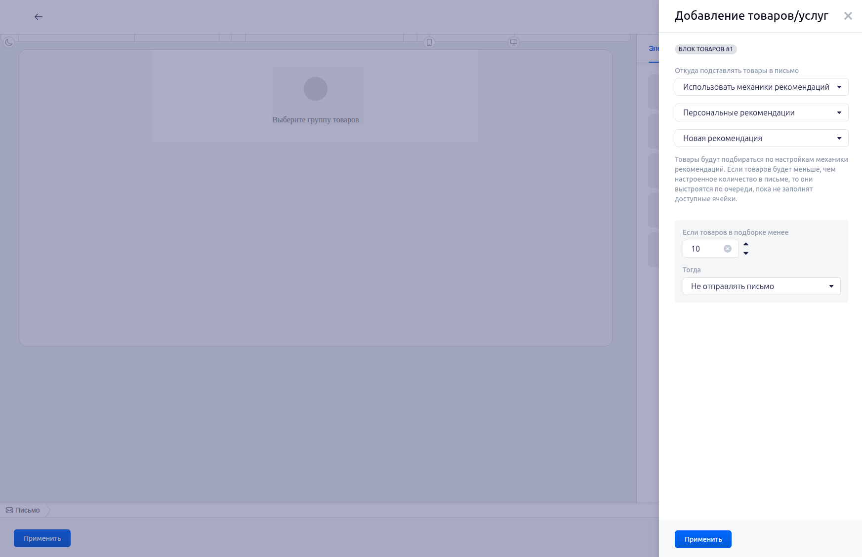Open the Не отправлять письмо dropdown
Viewport: 862px width, 557px height.
point(761,286)
